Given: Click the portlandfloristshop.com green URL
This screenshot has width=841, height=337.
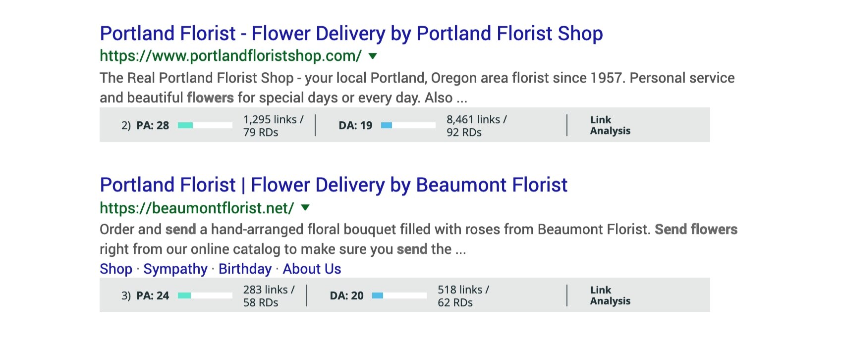Looking at the screenshot, I should pos(230,56).
